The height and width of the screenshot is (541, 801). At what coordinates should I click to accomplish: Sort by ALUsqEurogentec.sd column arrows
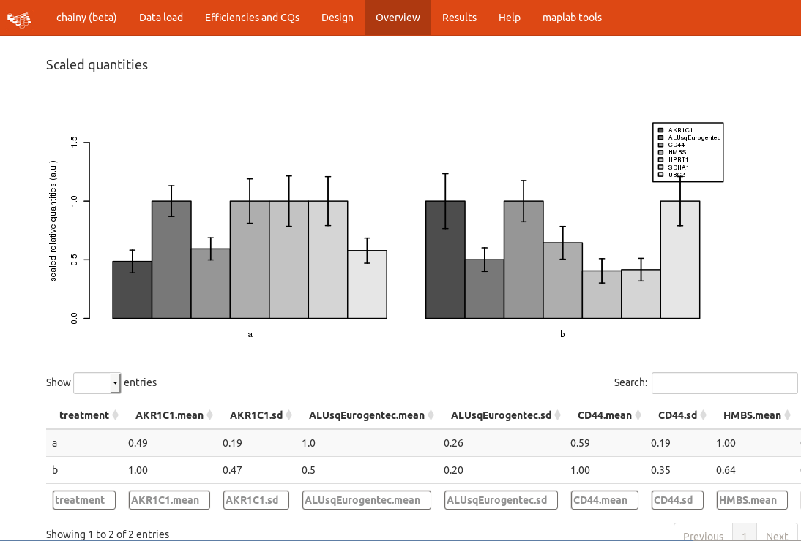pos(558,415)
